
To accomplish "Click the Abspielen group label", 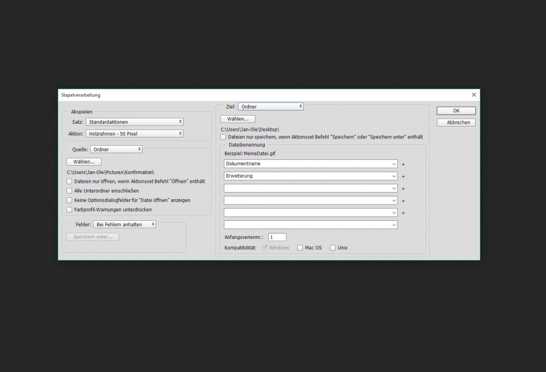I will (82, 112).
